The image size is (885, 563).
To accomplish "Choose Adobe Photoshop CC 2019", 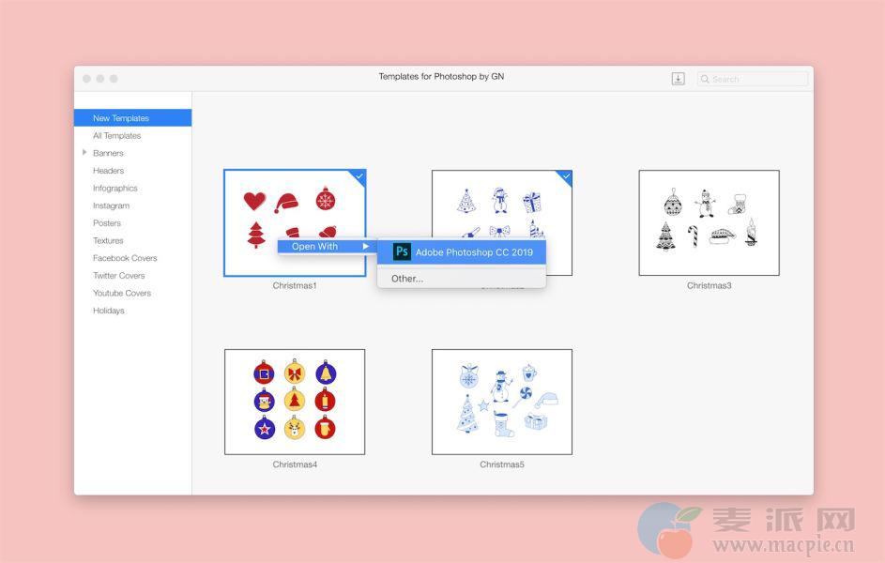I will click(473, 252).
